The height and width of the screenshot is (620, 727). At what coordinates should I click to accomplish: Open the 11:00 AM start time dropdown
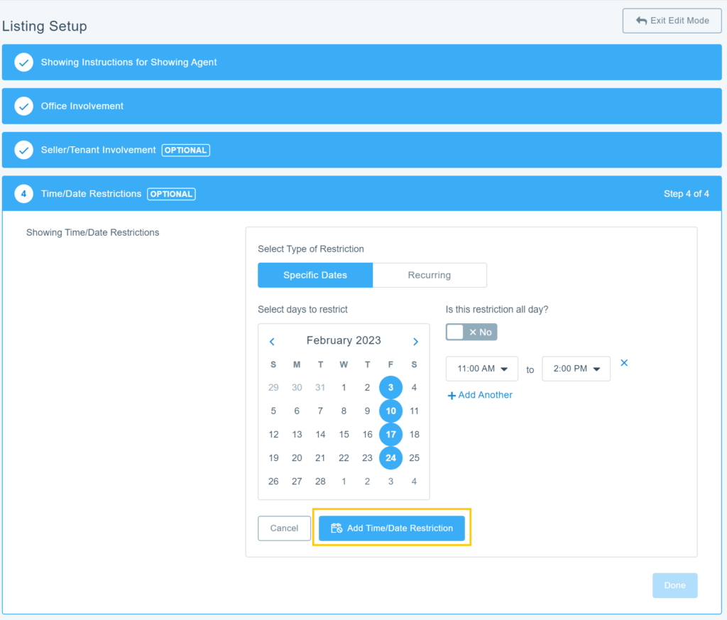[482, 369]
